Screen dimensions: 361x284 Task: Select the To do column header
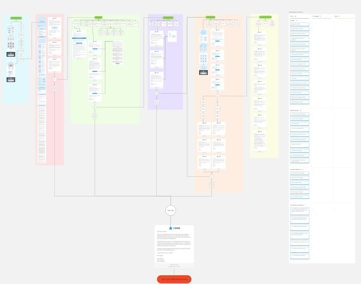click(293, 16)
